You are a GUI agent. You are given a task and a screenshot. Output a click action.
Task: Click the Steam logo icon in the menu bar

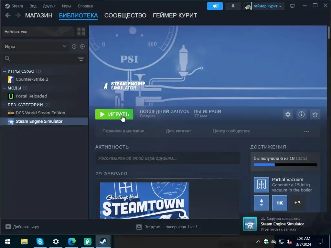pyautogui.click(x=7, y=6)
